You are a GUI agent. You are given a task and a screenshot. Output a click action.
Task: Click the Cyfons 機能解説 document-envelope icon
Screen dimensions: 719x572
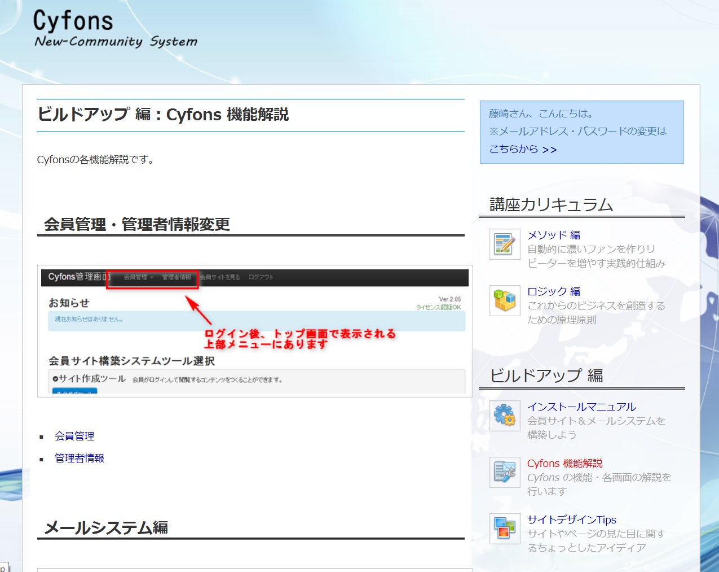[504, 473]
